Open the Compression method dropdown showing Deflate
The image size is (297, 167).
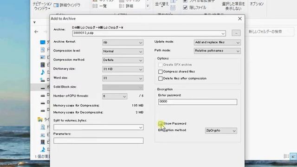tap(123, 60)
